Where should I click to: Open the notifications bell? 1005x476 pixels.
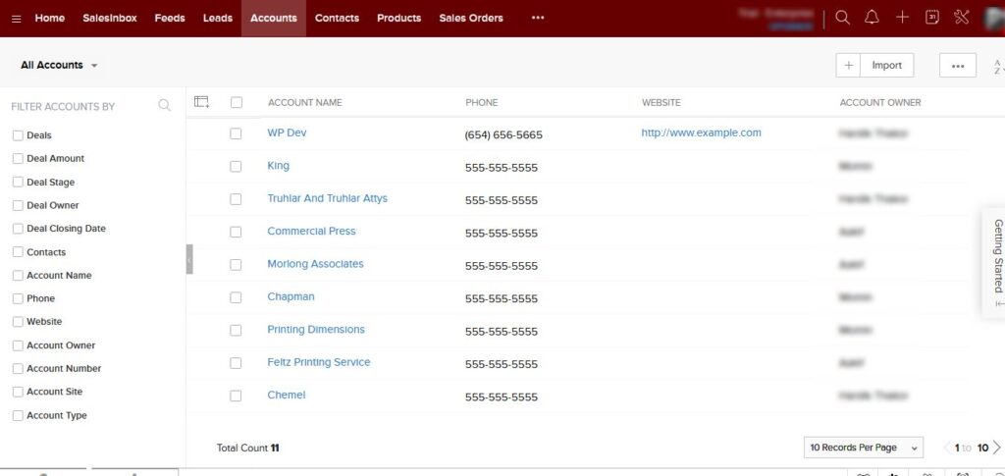pyautogui.click(x=872, y=18)
